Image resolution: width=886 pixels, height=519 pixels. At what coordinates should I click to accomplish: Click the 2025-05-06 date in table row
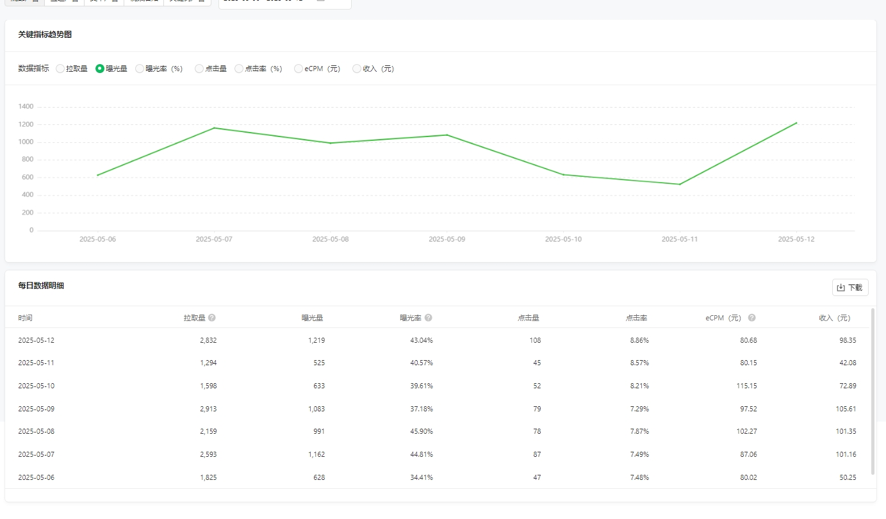pyautogui.click(x=37, y=477)
